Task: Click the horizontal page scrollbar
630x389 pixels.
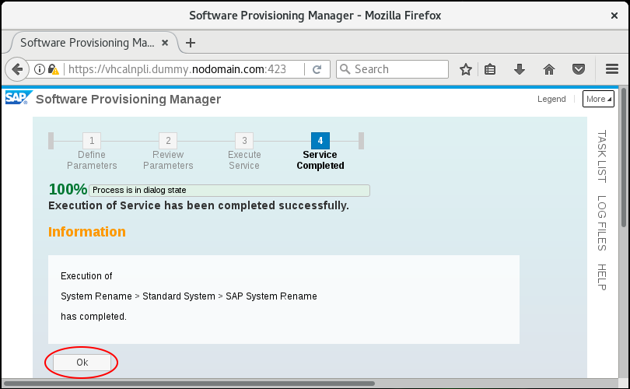Action: click(189, 384)
